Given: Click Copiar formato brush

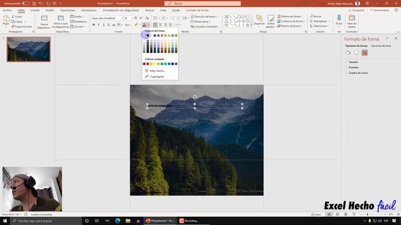Looking at the screenshot, I should click(x=22, y=26).
